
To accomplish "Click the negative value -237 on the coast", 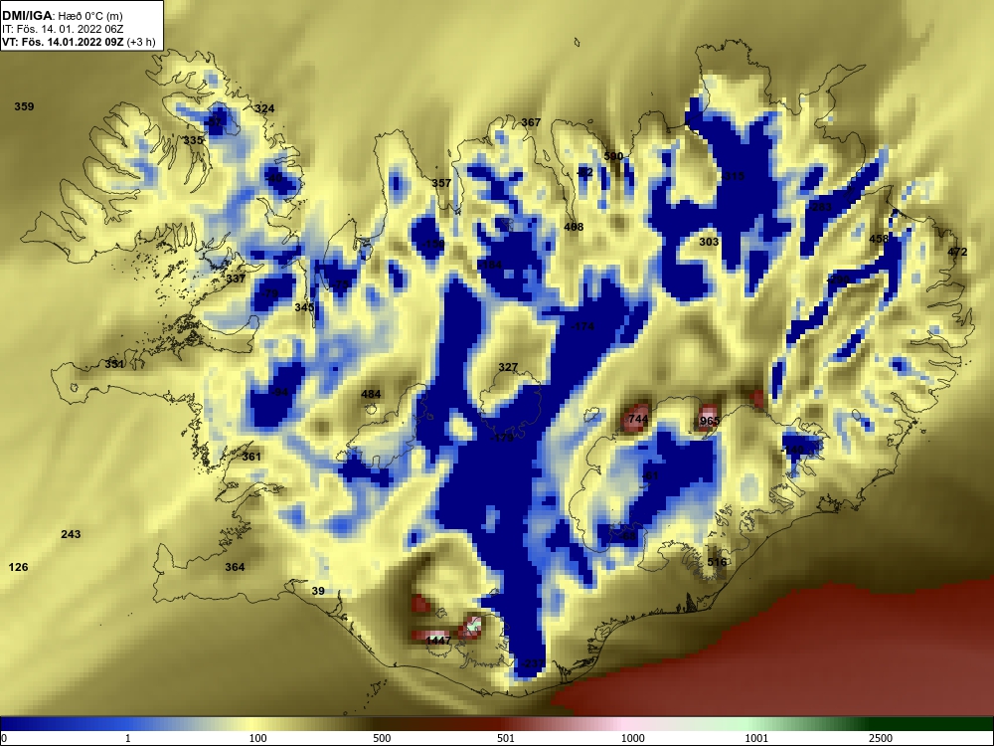I will (x=533, y=663).
